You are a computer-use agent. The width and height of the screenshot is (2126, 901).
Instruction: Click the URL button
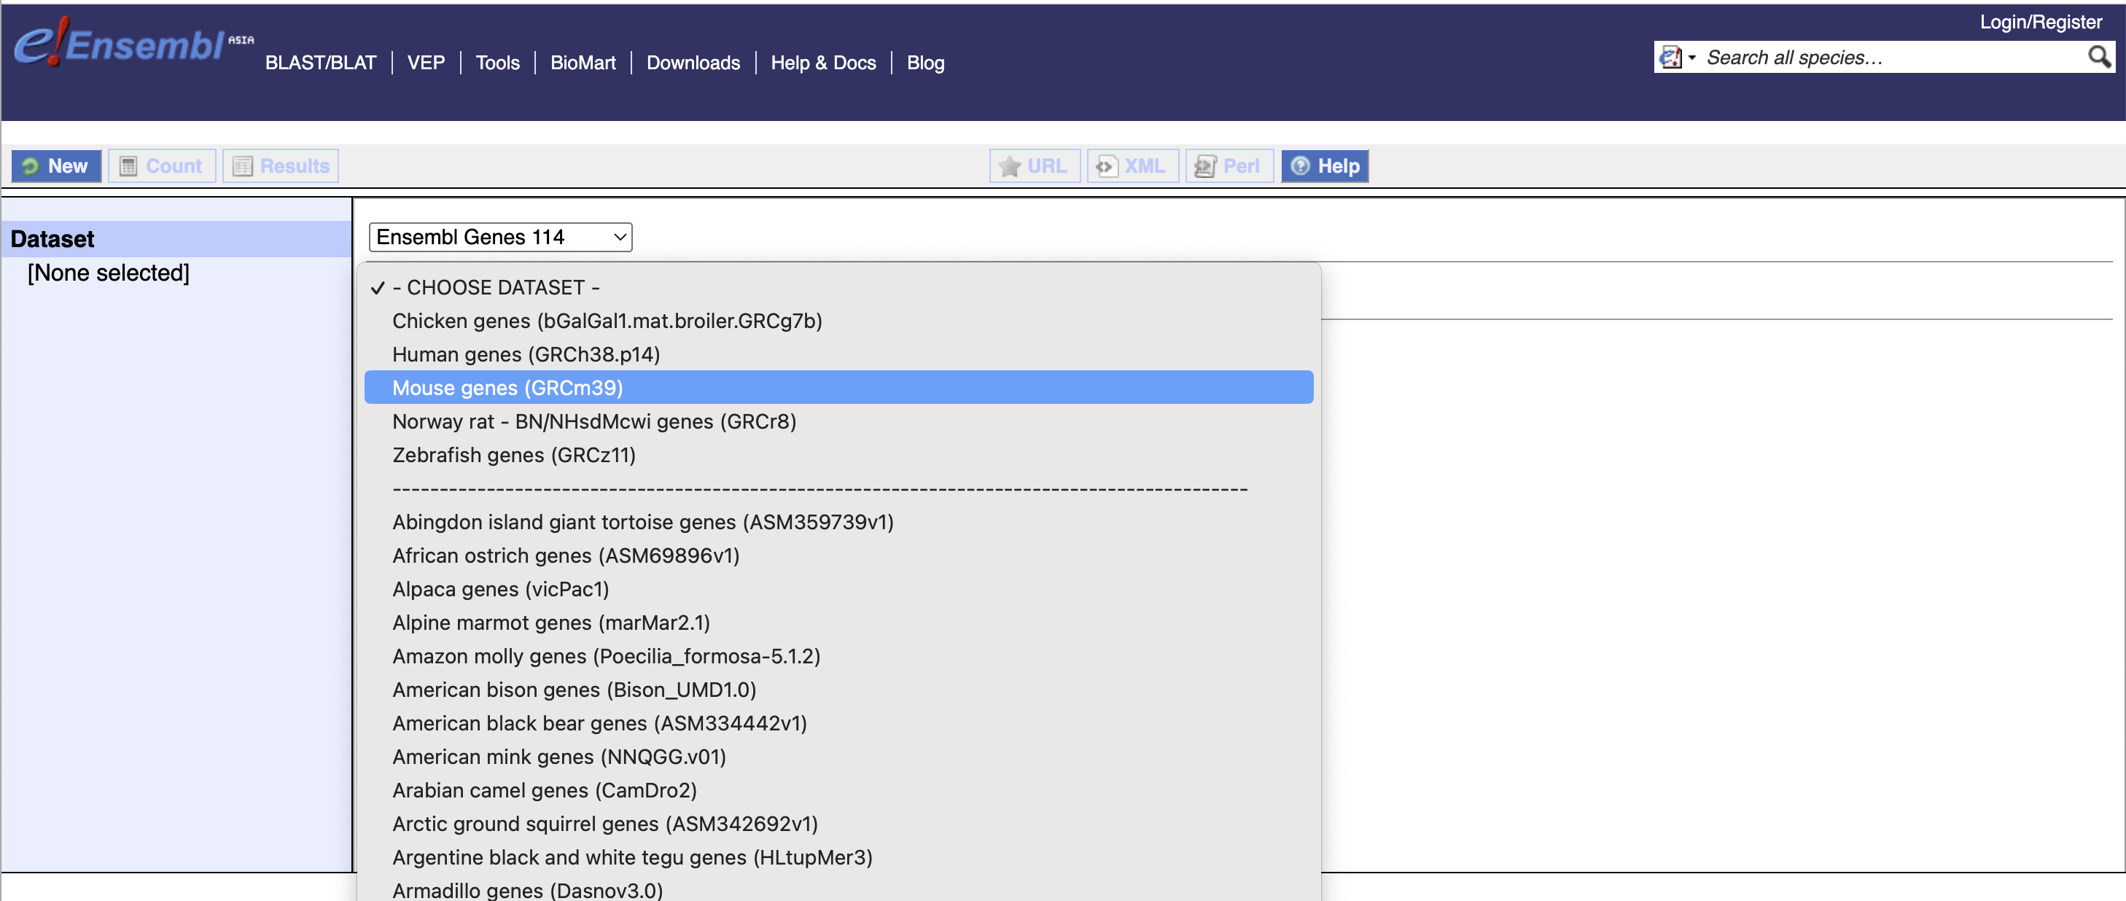click(x=1034, y=166)
